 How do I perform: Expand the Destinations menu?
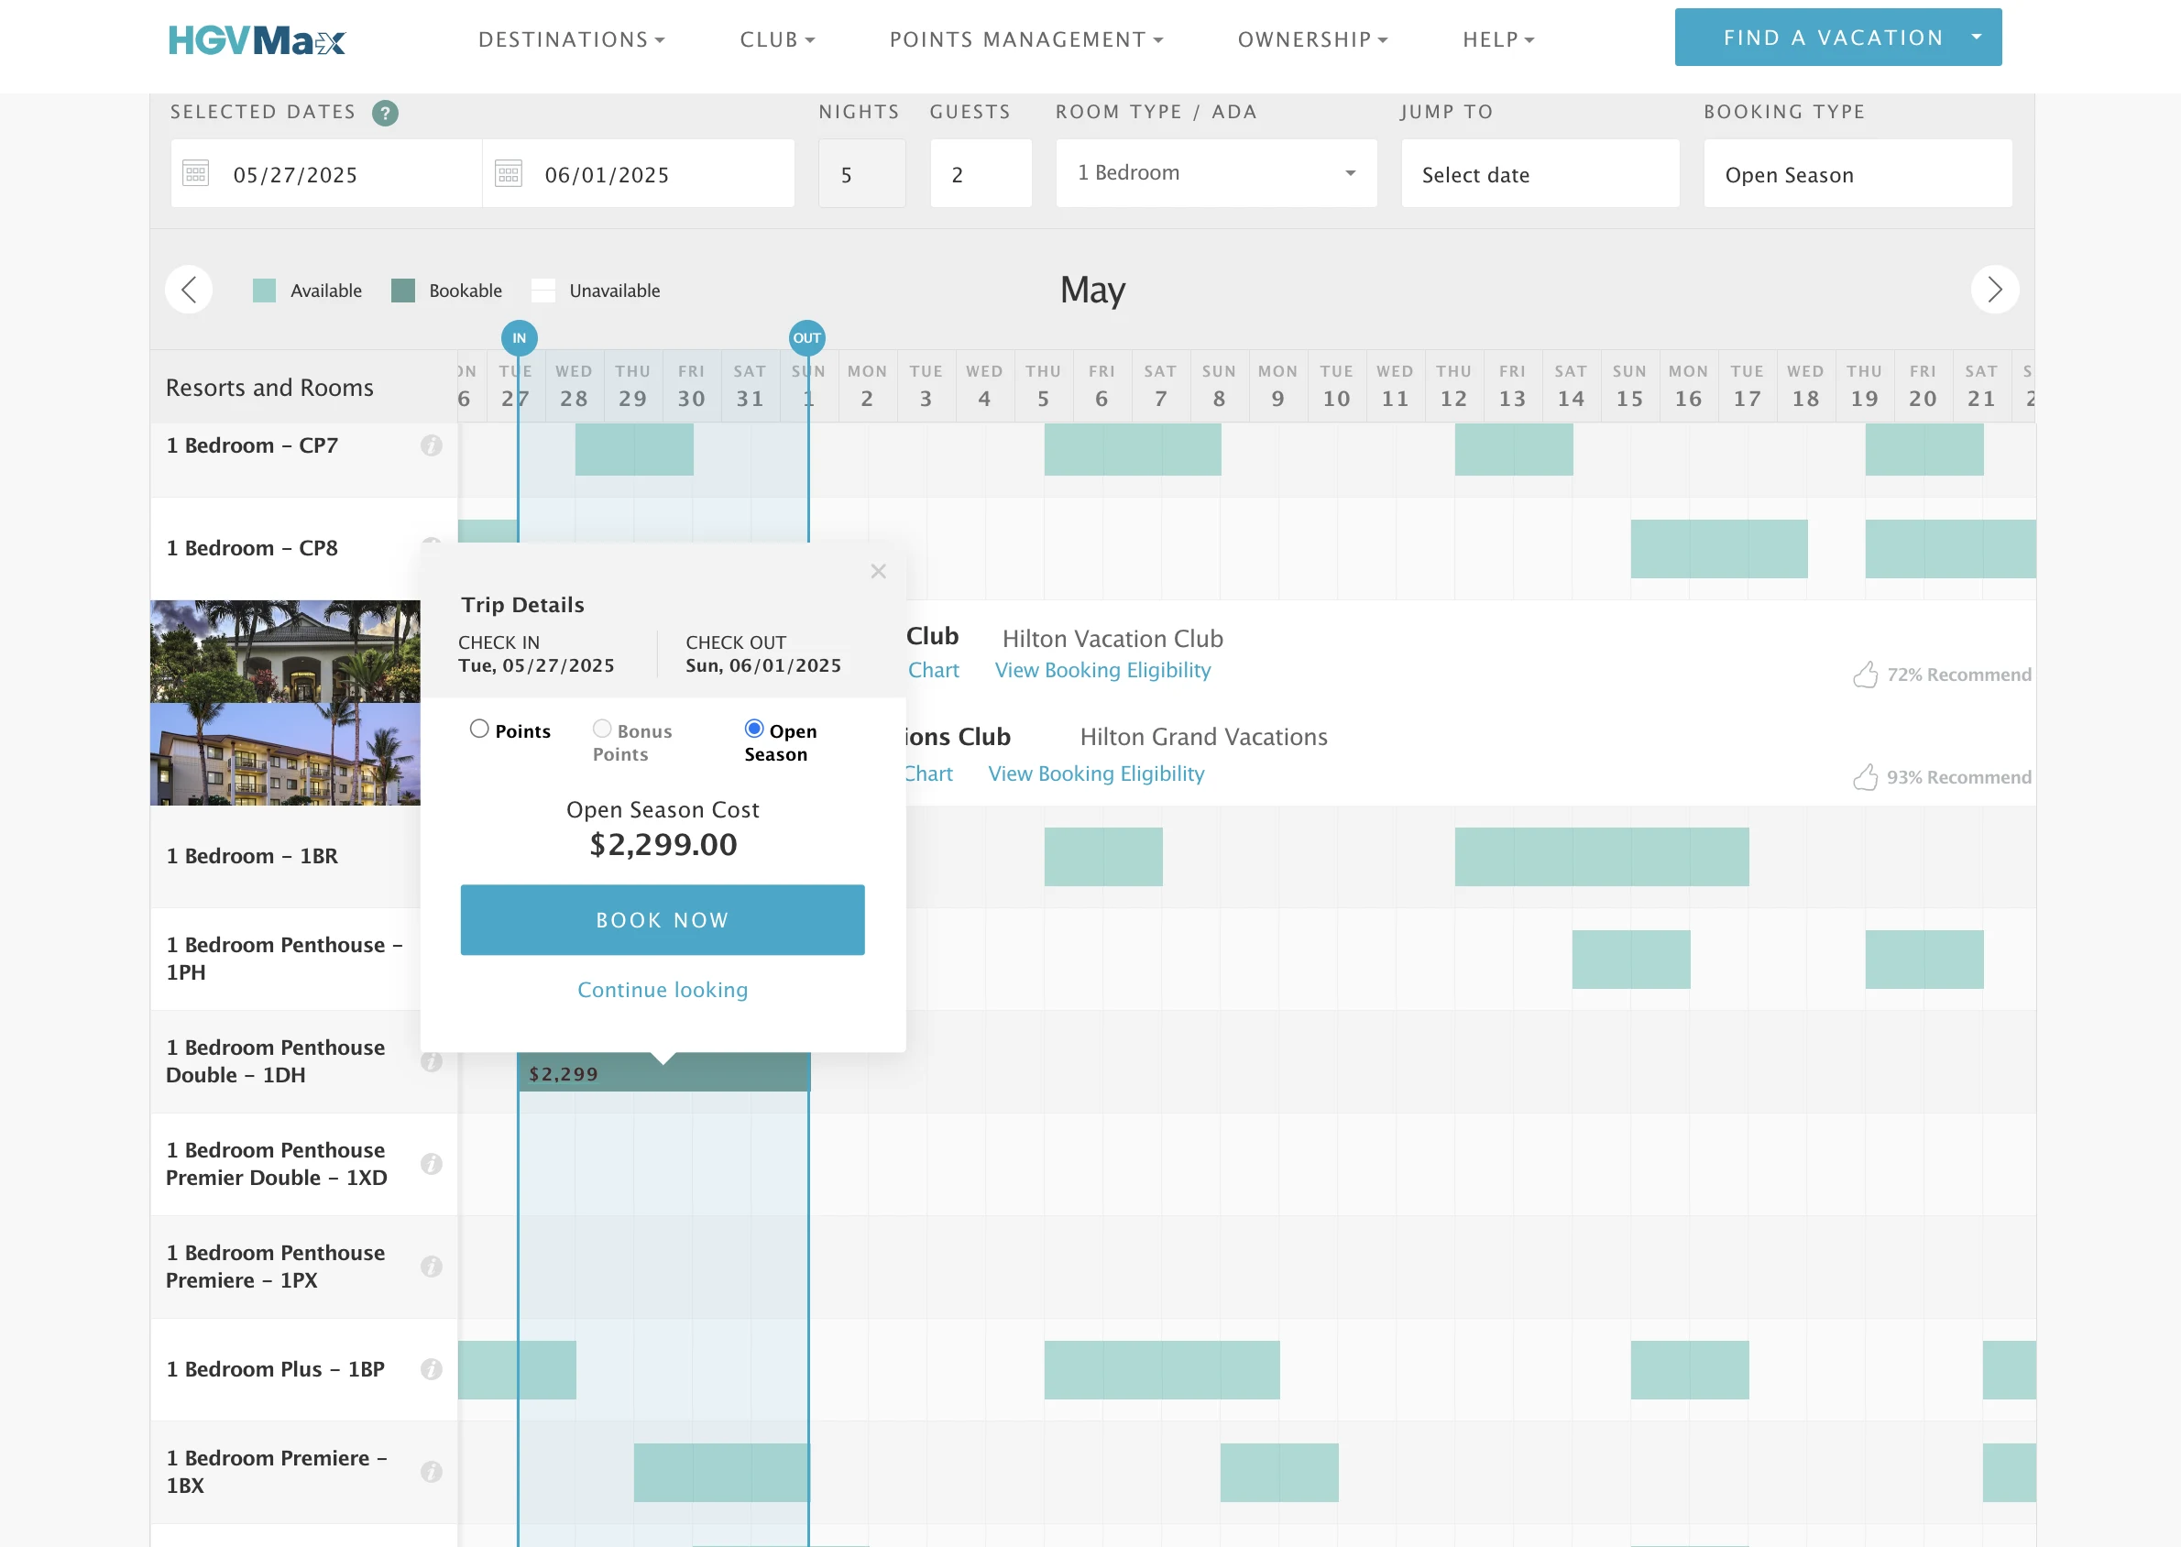pos(572,40)
